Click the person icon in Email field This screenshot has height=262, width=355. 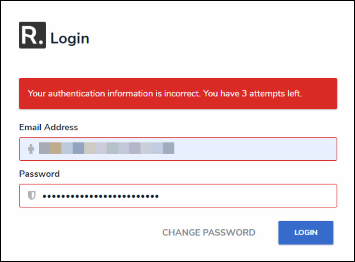tap(31, 149)
